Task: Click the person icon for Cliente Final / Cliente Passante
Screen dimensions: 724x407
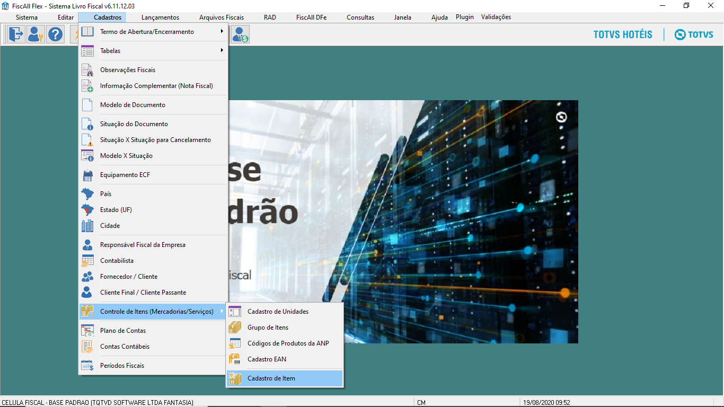Action: click(87, 293)
